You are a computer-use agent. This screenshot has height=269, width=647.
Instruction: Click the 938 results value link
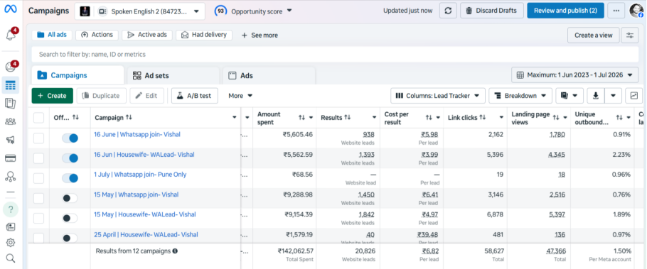pos(368,134)
